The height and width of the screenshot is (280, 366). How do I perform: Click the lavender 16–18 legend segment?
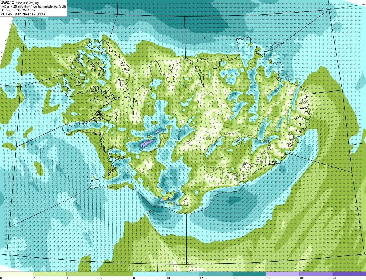[x=283, y=274]
